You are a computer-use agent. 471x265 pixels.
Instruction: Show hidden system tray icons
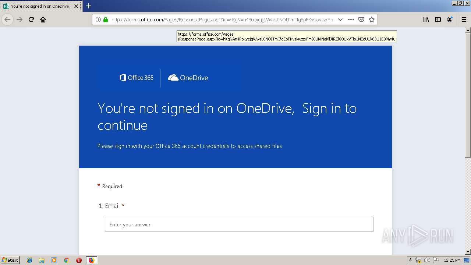click(411, 260)
